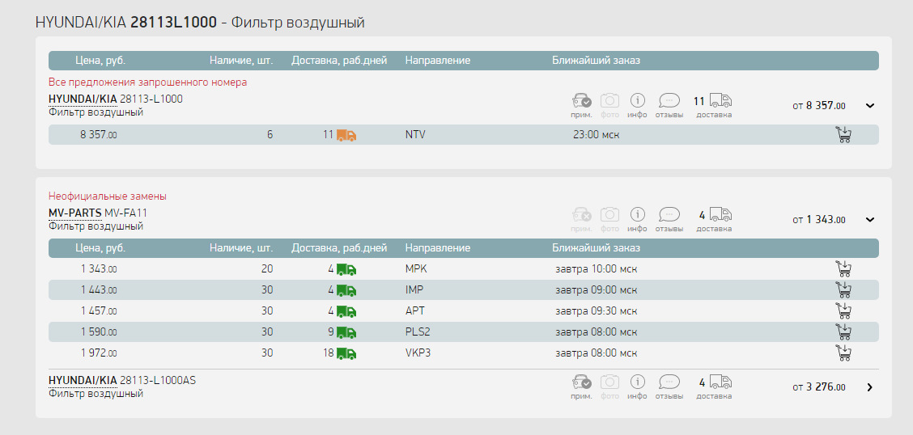Click price cell '1 443.00'
Viewport: 913px width, 435px height.
click(x=99, y=290)
